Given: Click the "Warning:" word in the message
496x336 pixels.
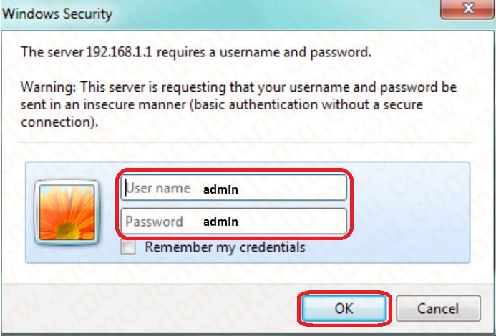Looking at the screenshot, I should click(49, 87).
